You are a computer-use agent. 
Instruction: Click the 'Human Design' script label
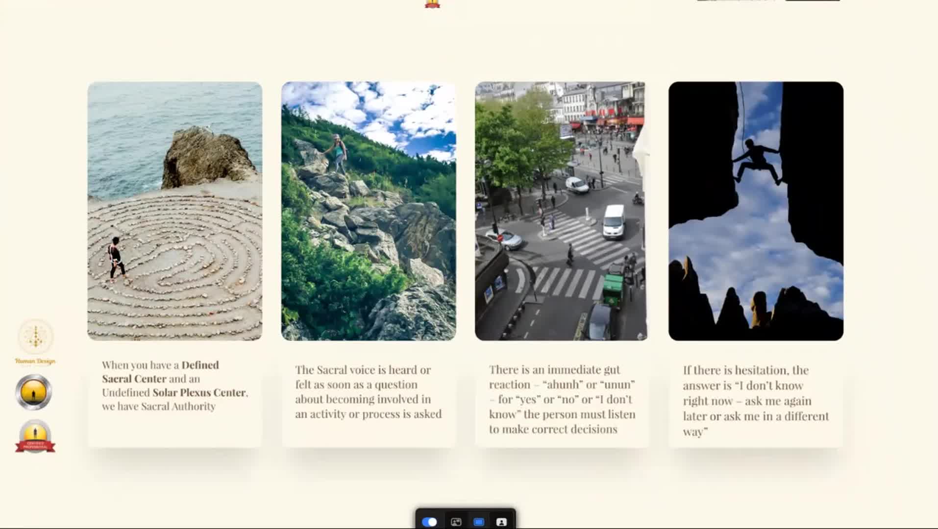35,361
